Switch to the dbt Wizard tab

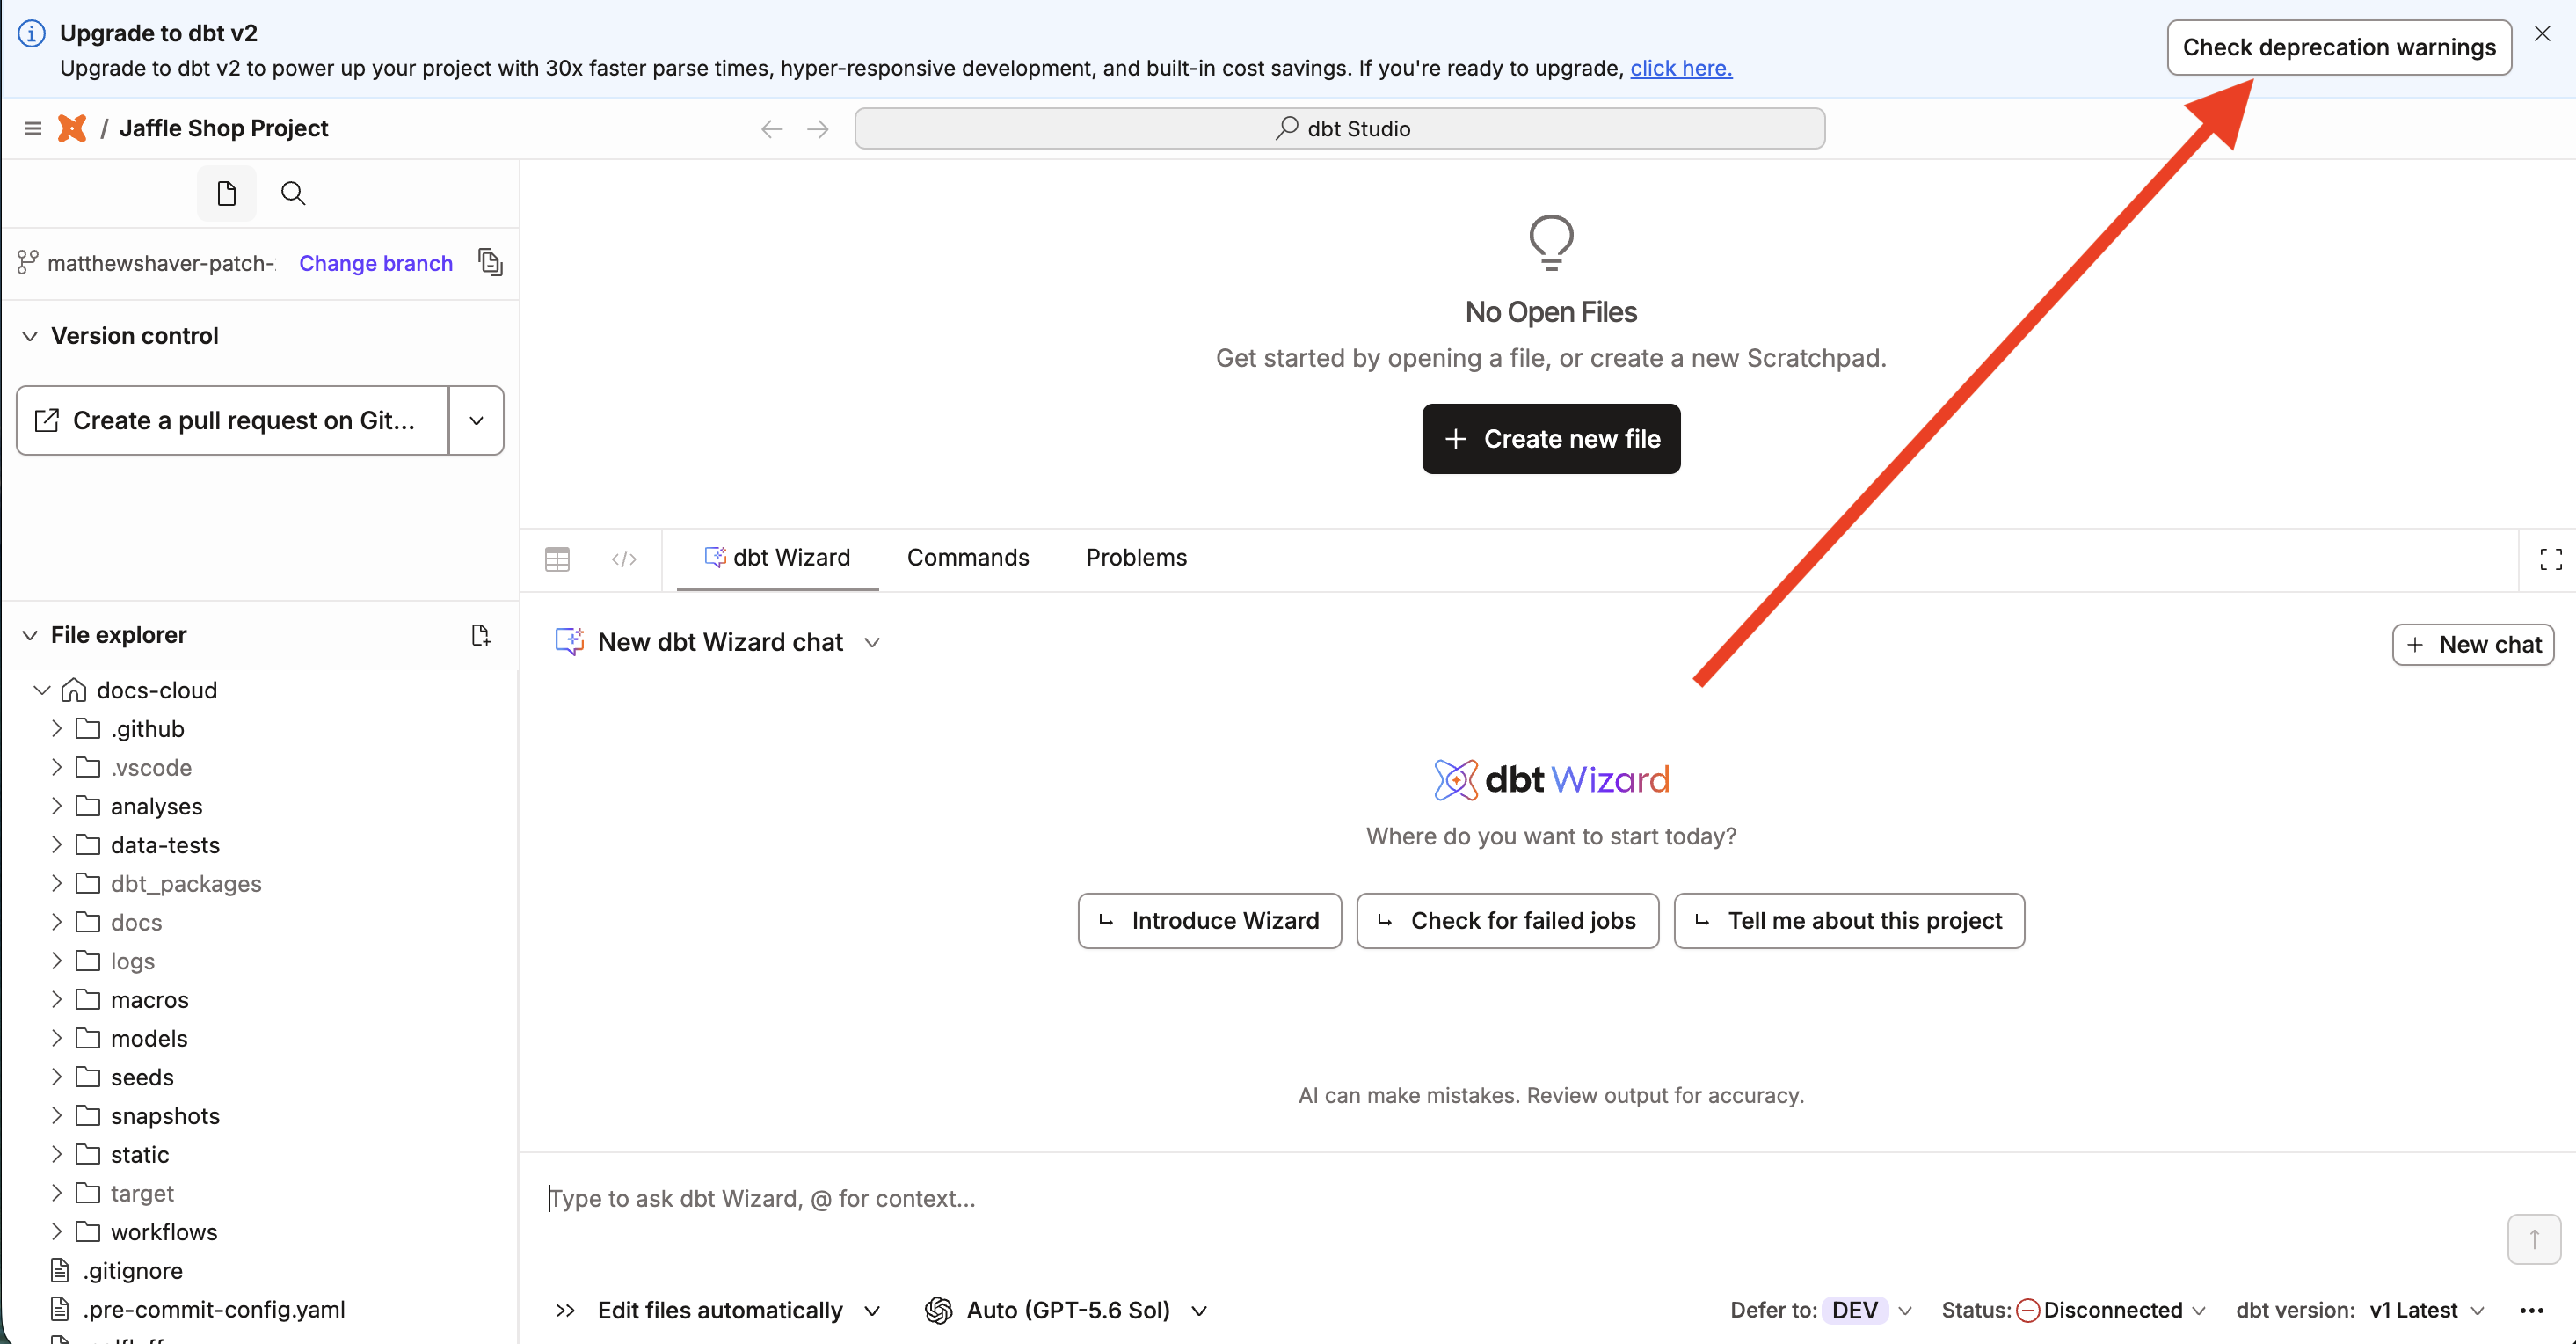pos(777,559)
